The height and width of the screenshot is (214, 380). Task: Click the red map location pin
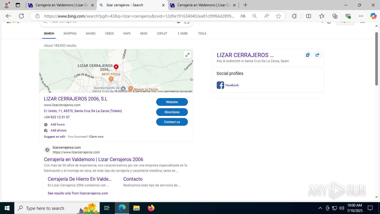(116, 67)
